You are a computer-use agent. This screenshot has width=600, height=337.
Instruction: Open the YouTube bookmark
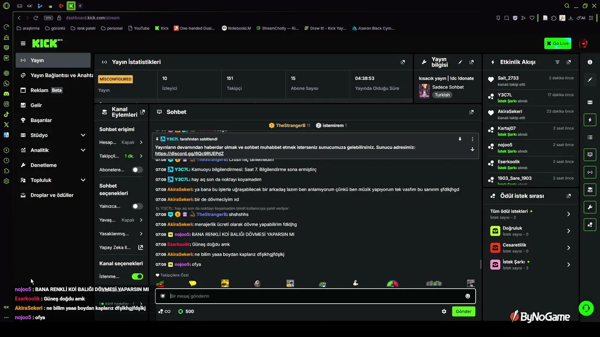pyautogui.click(x=138, y=28)
